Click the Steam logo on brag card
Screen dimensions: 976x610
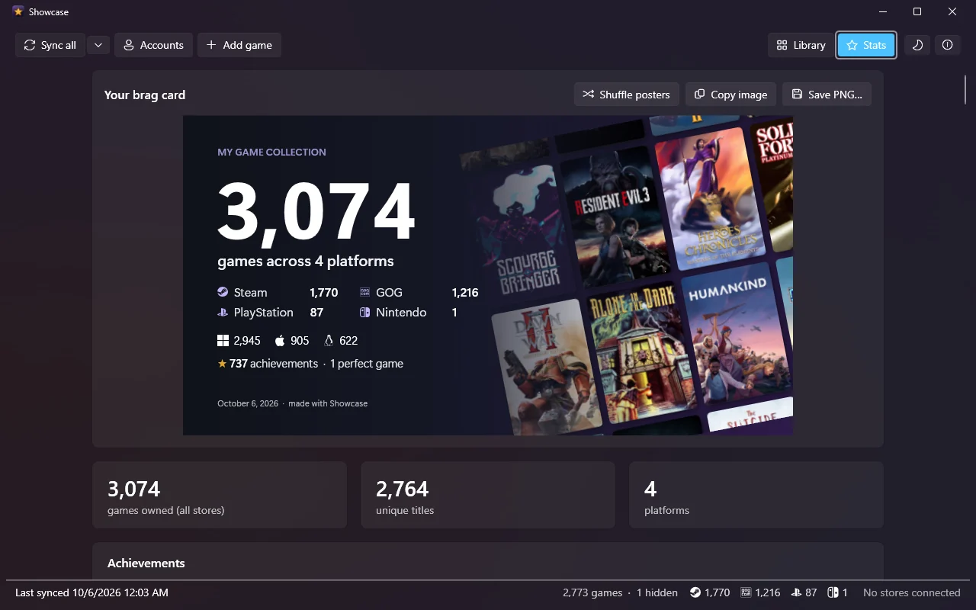pyautogui.click(x=223, y=292)
